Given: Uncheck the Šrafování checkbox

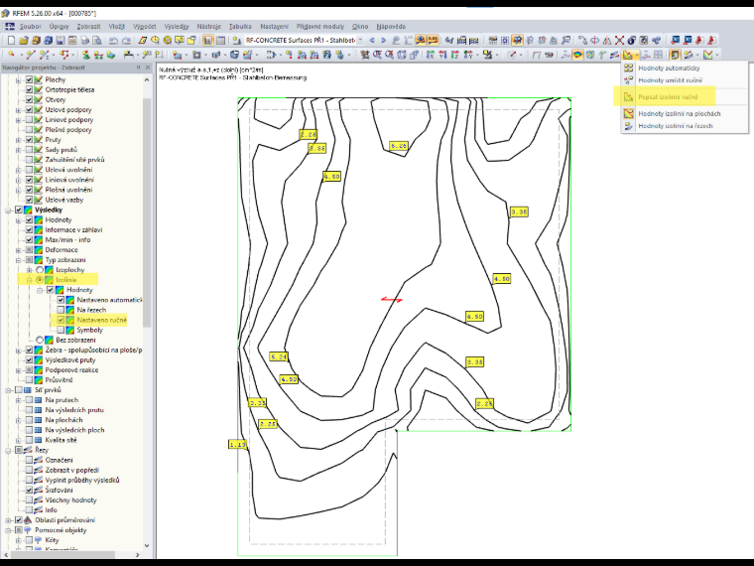Looking at the screenshot, I should [x=29, y=490].
